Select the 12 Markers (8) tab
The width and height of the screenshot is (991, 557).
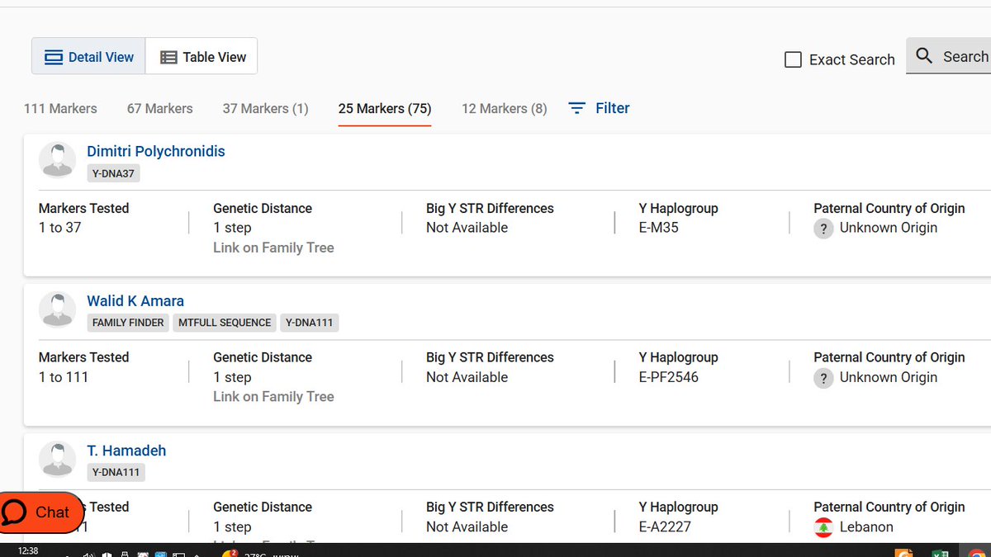[x=504, y=108]
